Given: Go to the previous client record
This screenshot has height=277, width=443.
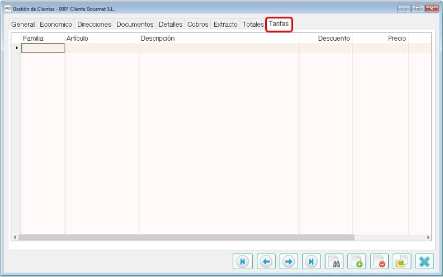Looking at the screenshot, I should [x=266, y=261].
